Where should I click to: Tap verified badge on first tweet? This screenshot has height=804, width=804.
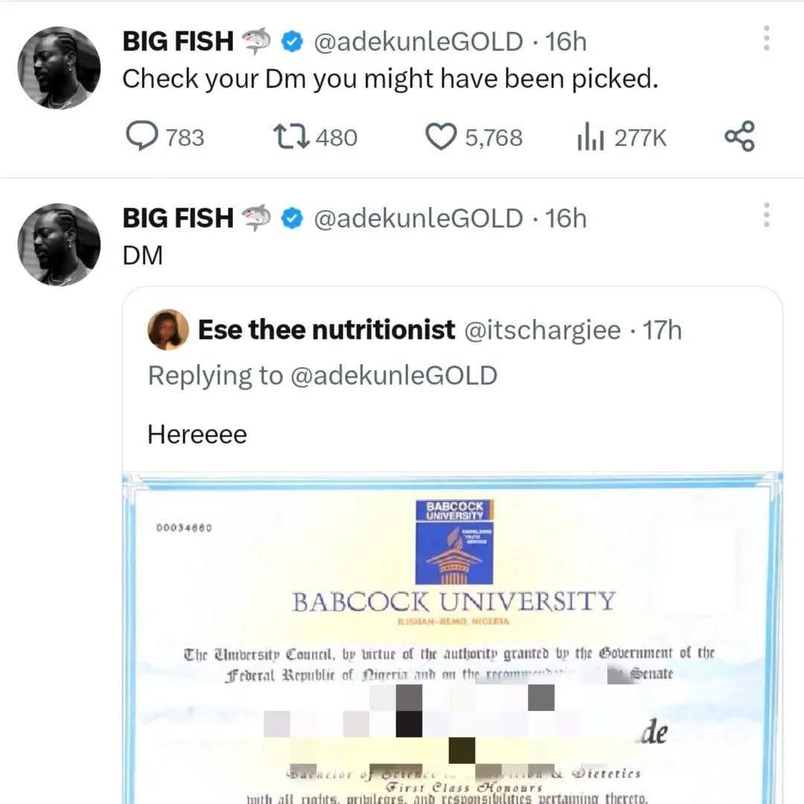tap(293, 42)
